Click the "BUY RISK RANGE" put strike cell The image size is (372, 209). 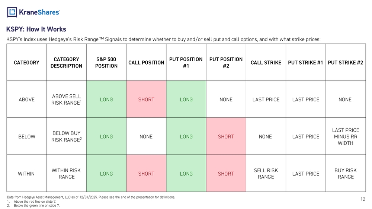345,173
